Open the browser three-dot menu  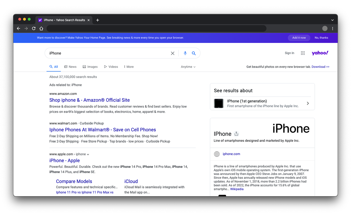pos(332,28)
